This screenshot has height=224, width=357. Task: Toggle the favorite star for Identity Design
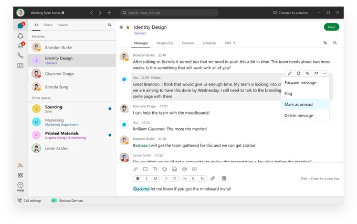click(128, 27)
